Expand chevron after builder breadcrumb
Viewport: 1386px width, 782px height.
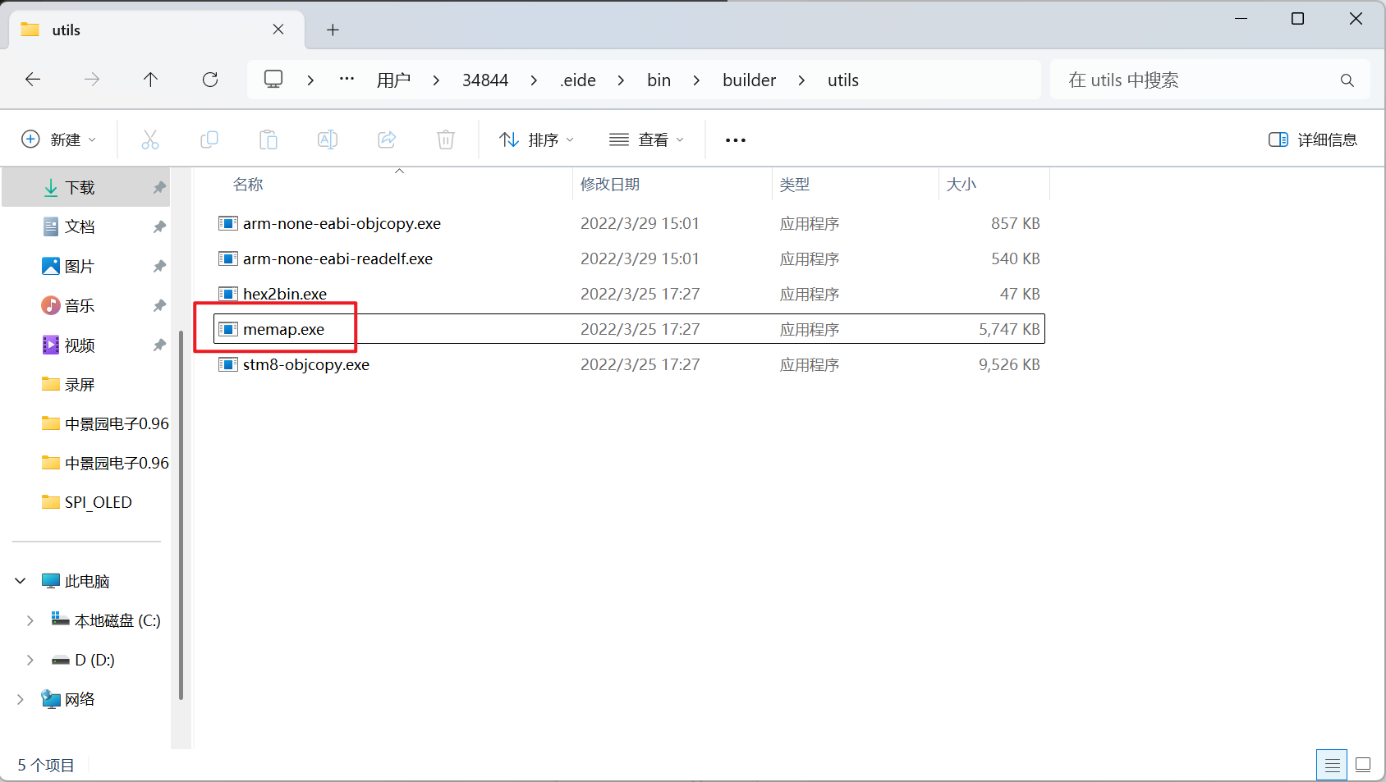(x=801, y=80)
